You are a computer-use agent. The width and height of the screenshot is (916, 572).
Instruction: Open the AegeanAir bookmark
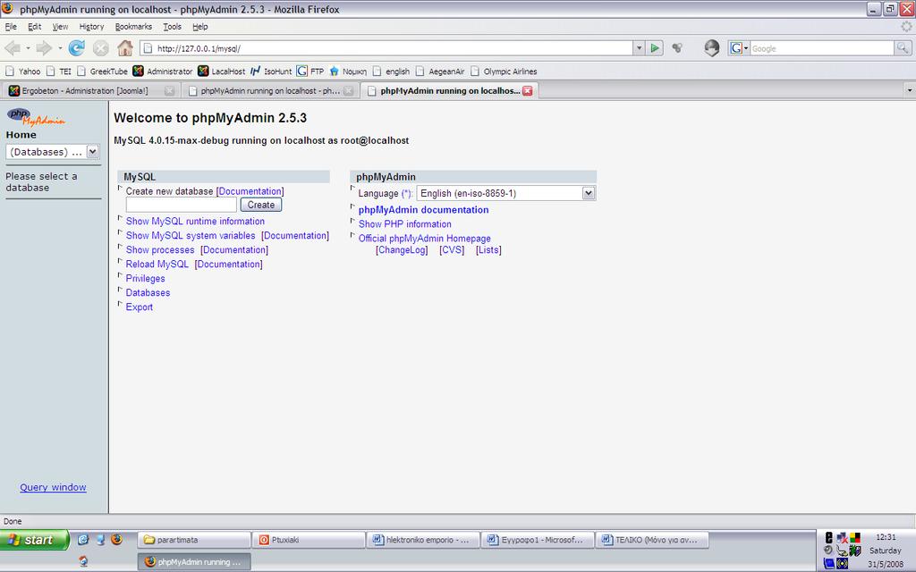point(440,71)
